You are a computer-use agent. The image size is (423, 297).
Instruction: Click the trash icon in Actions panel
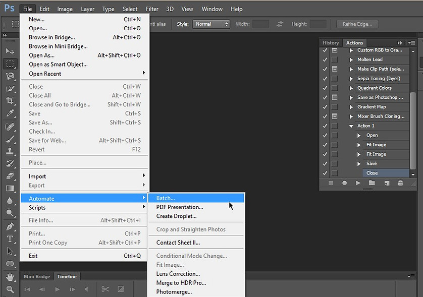coord(401,183)
